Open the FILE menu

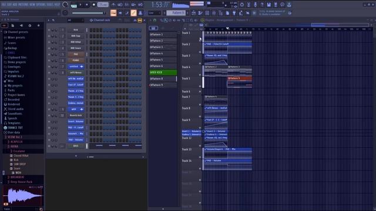[4, 5]
